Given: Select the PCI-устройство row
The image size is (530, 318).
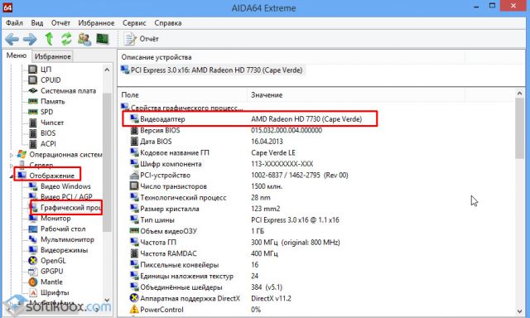Looking at the screenshot, I should click(x=238, y=175).
